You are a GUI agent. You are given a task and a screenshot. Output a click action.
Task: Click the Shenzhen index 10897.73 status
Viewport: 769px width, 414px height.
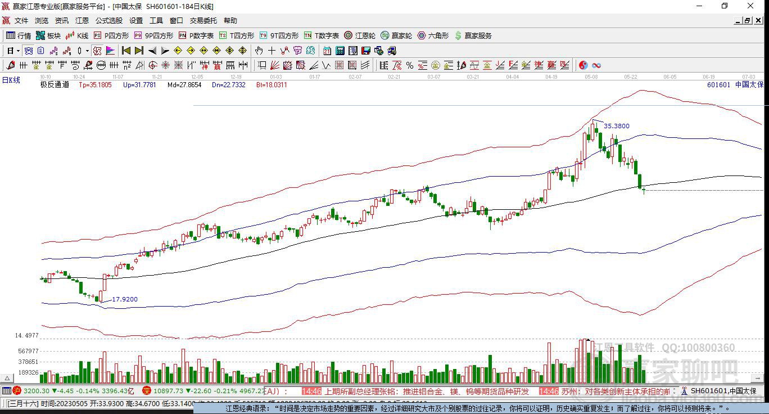(x=169, y=391)
